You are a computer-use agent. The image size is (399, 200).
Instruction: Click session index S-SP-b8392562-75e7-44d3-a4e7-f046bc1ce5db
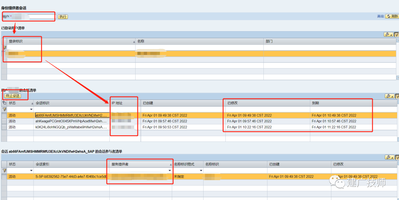click(x=72, y=177)
